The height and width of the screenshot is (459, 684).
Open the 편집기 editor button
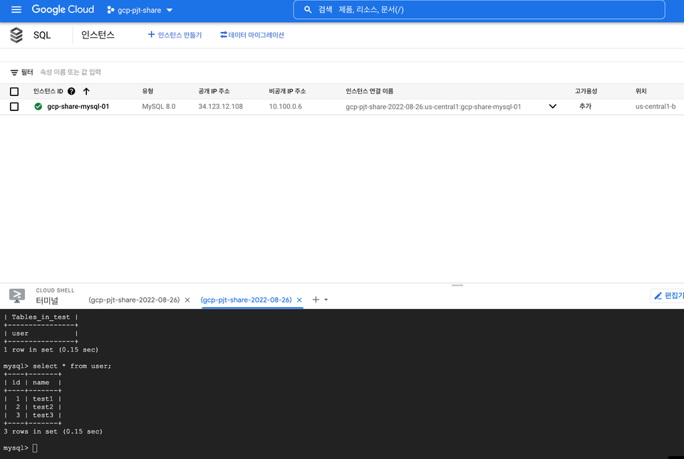click(668, 296)
